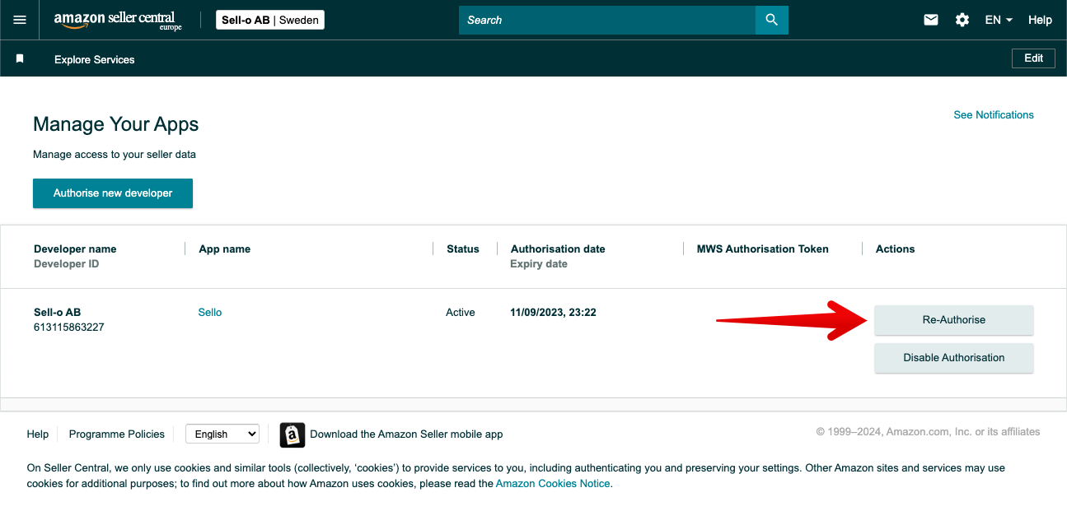The image size is (1067, 511).
Task: Click the Developer ID sub-header
Action: (x=67, y=263)
